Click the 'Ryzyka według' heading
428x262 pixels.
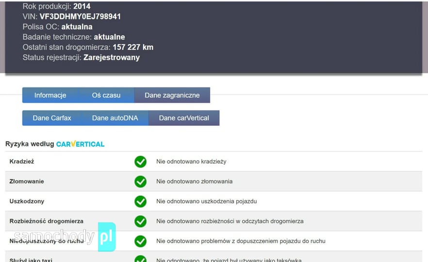pos(30,144)
